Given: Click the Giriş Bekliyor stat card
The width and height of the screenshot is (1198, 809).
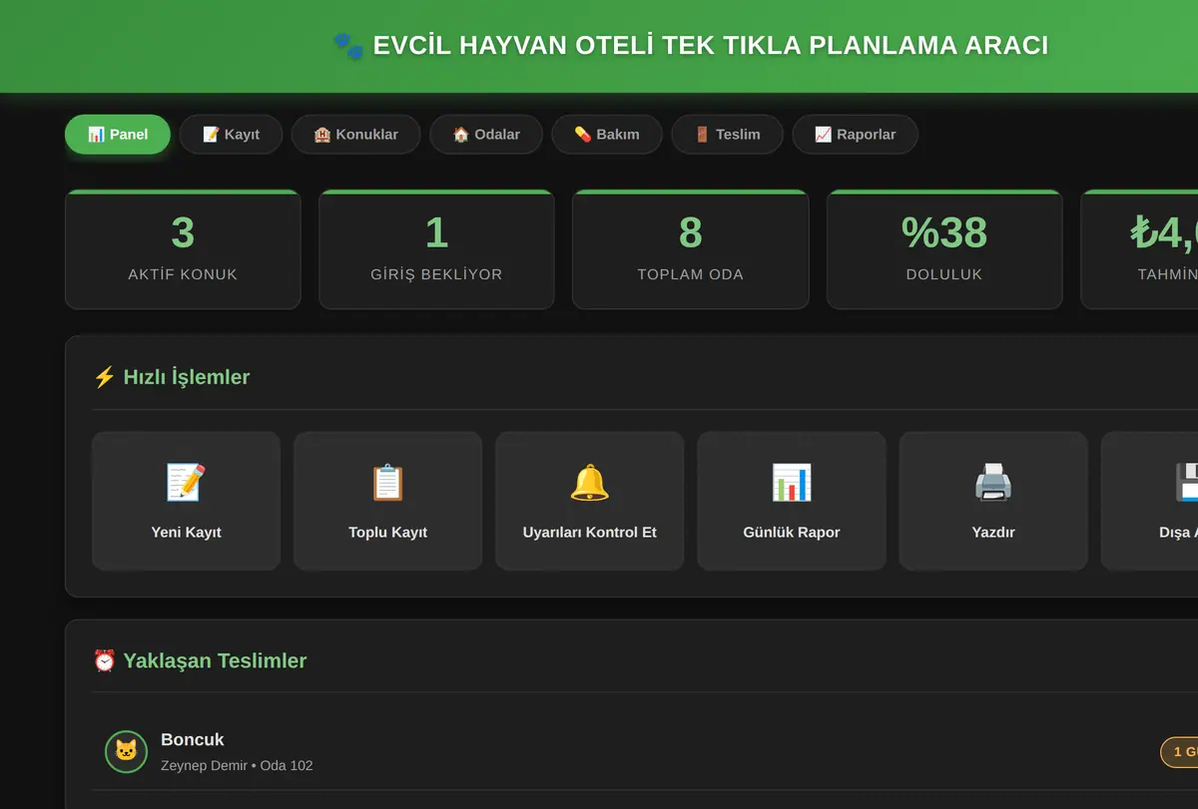Looking at the screenshot, I should pos(436,249).
